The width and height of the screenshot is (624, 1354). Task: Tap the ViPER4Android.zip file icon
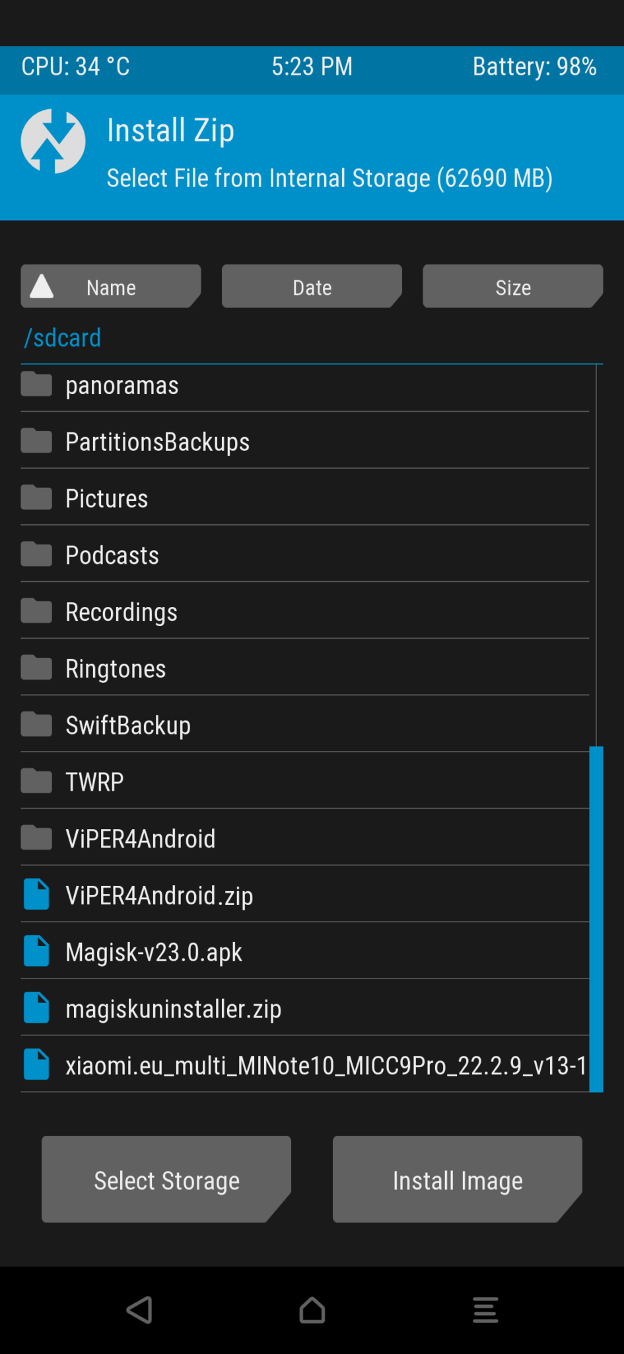(x=36, y=895)
